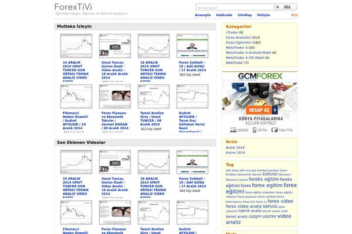
Task: Open 18 ARALIK 2014 title in Son Eklenen Videolar
Action: click(x=153, y=187)
